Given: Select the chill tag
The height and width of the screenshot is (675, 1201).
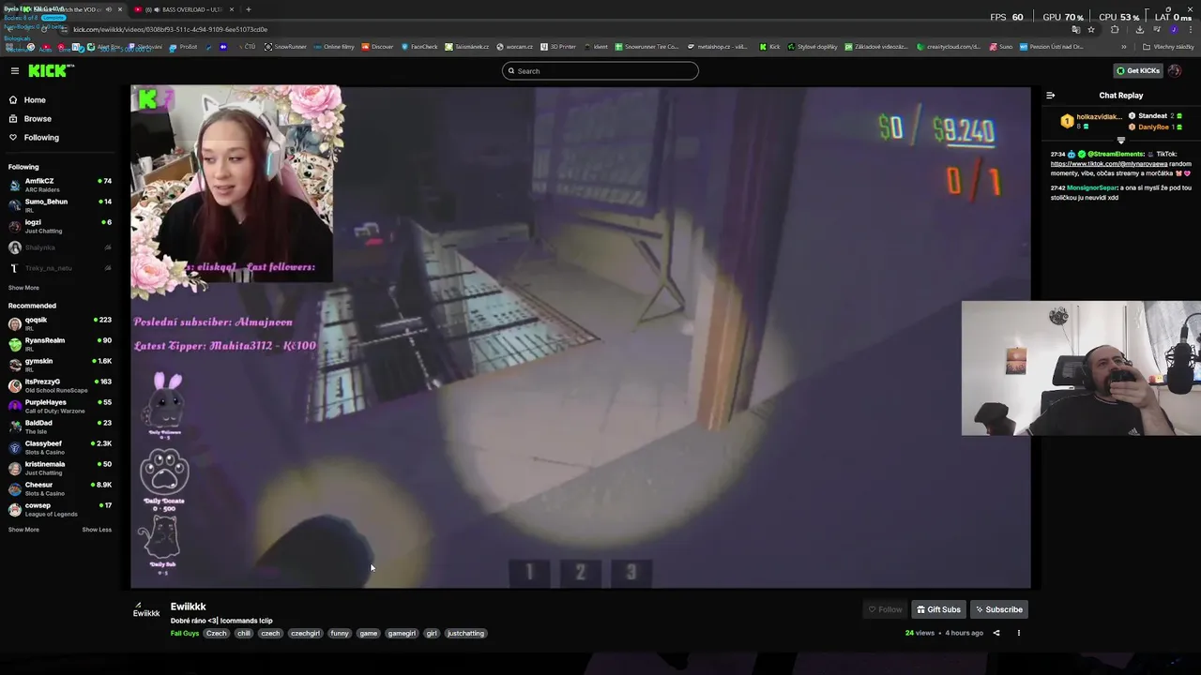Looking at the screenshot, I should point(244,634).
